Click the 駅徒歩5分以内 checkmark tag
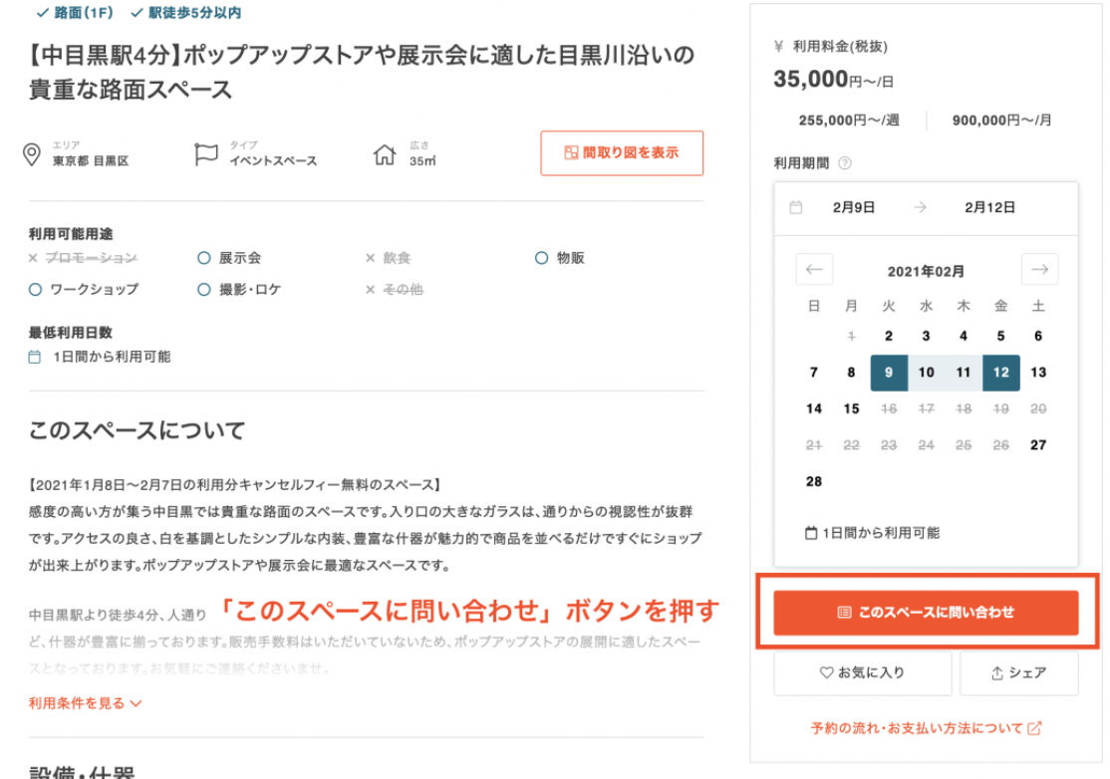The height and width of the screenshot is (779, 1110). [186, 13]
